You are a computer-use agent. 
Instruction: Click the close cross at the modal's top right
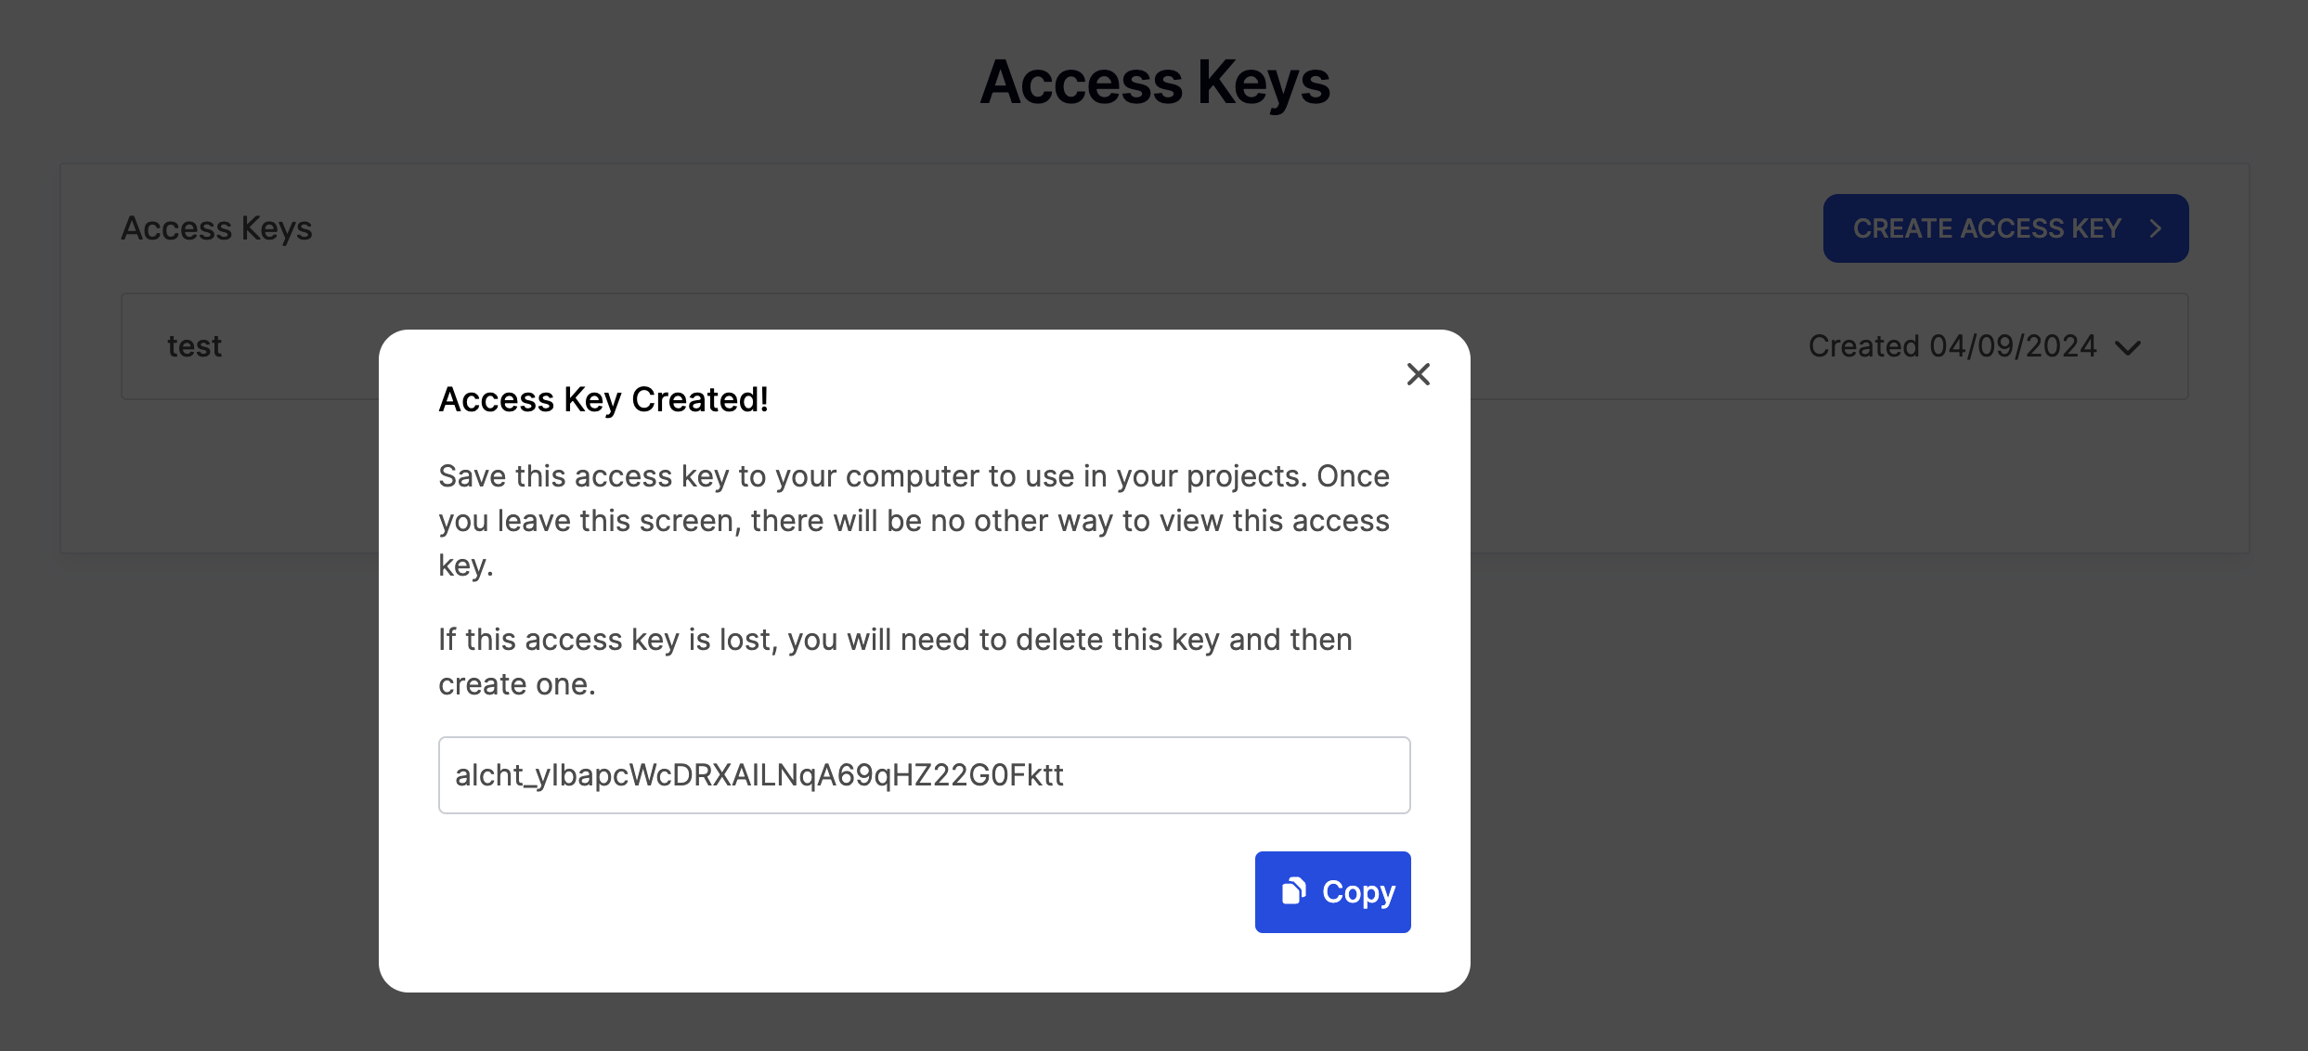point(1418,374)
